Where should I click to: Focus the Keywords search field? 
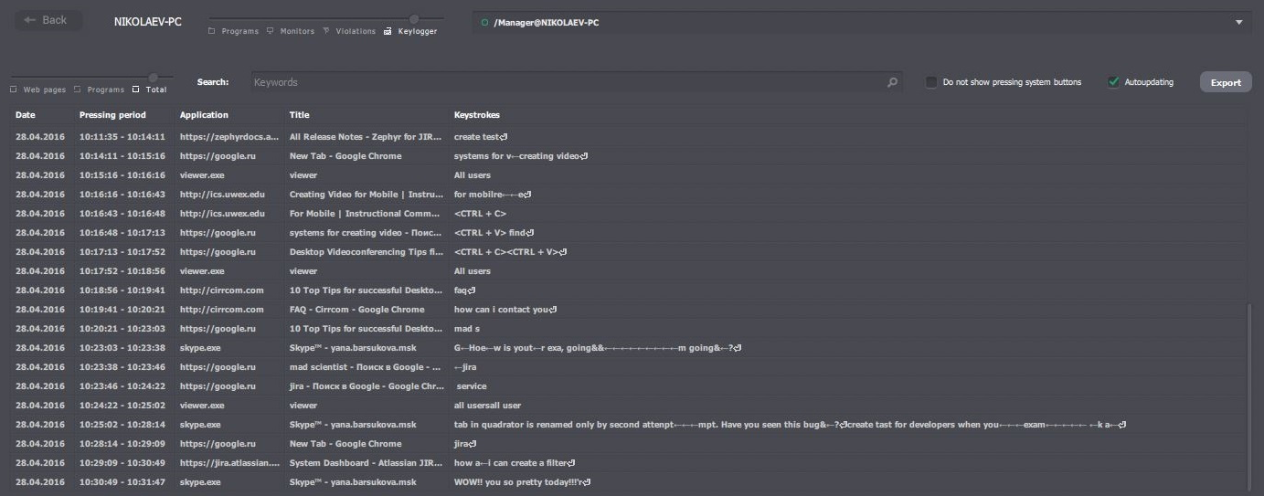[567, 82]
